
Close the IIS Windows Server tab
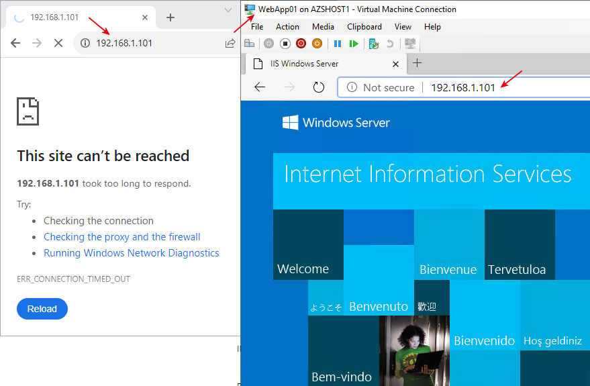tap(395, 64)
